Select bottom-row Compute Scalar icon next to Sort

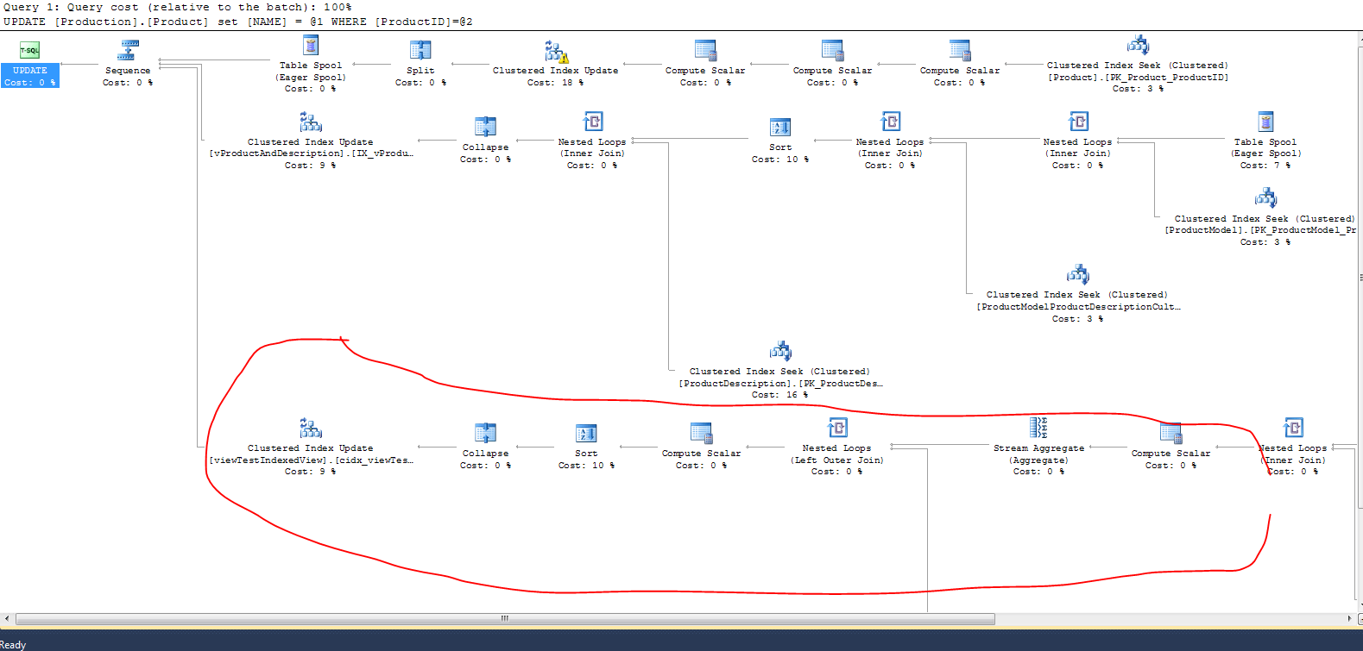pyautogui.click(x=701, y=434)
